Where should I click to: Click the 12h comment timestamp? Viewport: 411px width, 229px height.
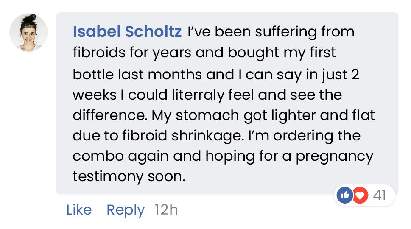point(166,210)
